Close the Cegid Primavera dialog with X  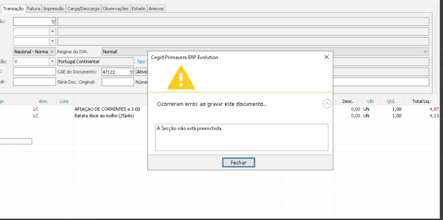(326, 57)
